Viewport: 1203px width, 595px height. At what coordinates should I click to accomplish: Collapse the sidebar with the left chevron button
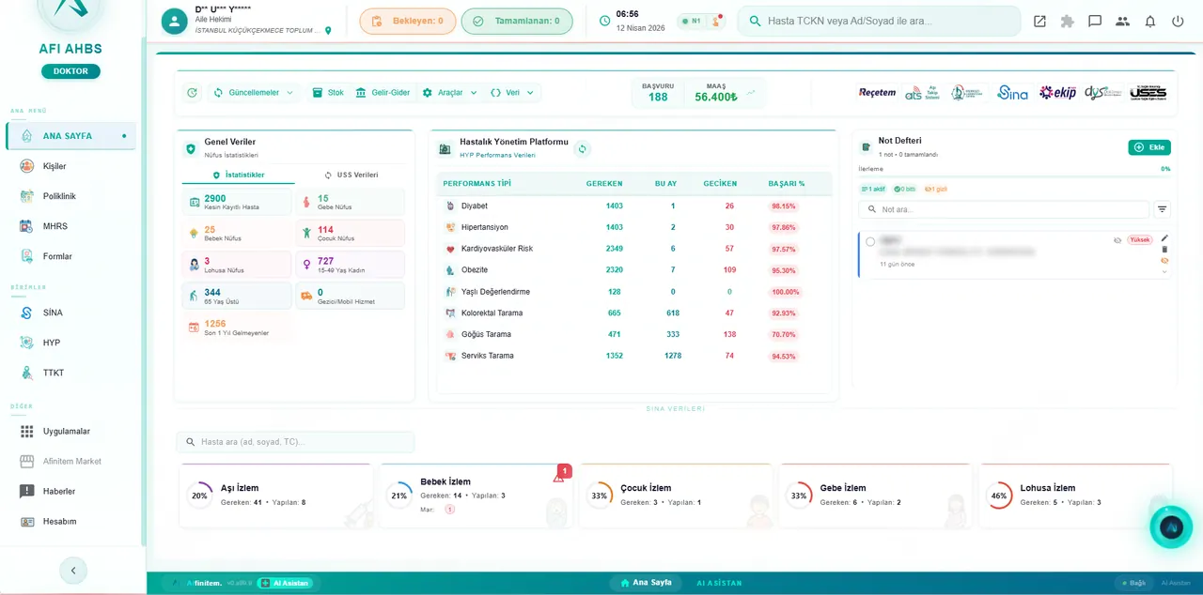pos(73,570)
